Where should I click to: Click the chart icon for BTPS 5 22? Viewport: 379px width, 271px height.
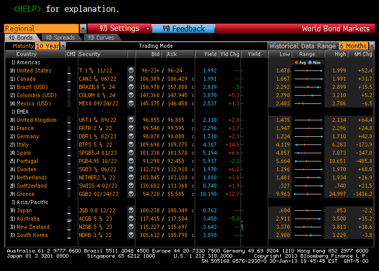tap(131, 144)
